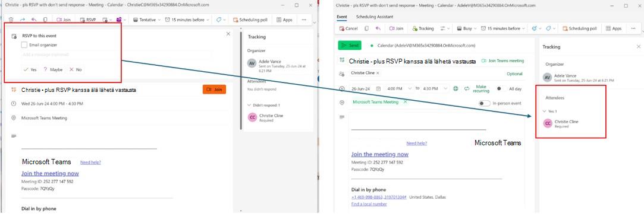Close the RSVP pane with X
The width and height of the screenshot is (644, 217).
[x=228, y=34]
